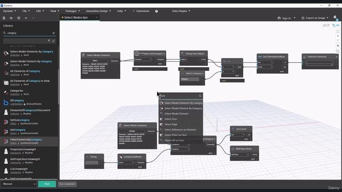This screenshot has width=342, height=192.
Task: Choose Select Model Elements By Category in popup
Action: pos(181,103)
